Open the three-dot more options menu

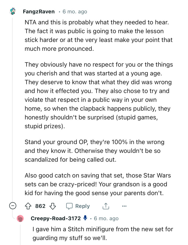tap(124, 206)
